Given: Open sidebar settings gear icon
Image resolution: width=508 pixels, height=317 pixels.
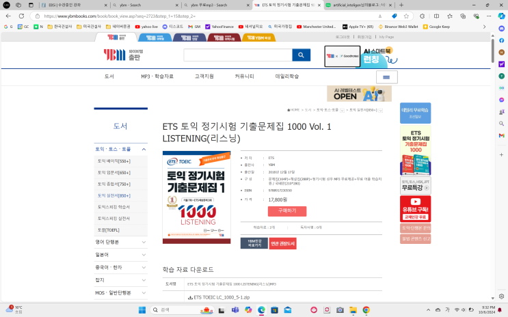Looking at the screenshot, I should pos(502,297).
